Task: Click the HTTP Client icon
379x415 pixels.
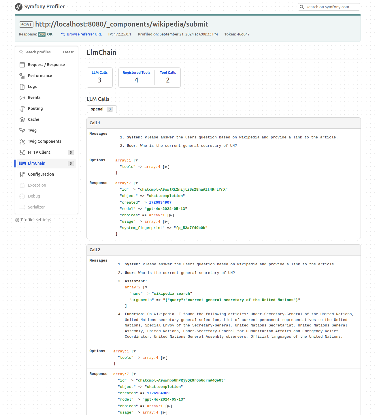Action: tap(22, 152)
